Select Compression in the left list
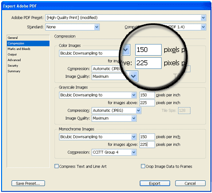Image resolution: width=212 pixels, height=193 pixels. point(28,43)
